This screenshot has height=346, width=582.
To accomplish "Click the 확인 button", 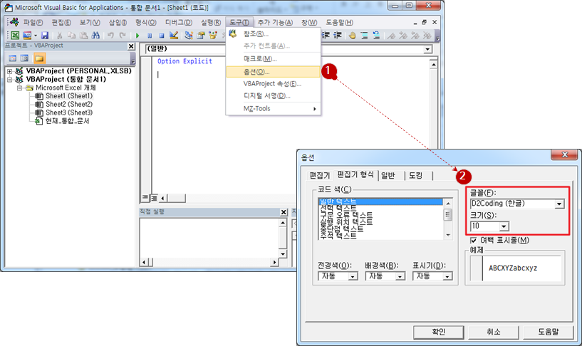I will coord(438,332).
